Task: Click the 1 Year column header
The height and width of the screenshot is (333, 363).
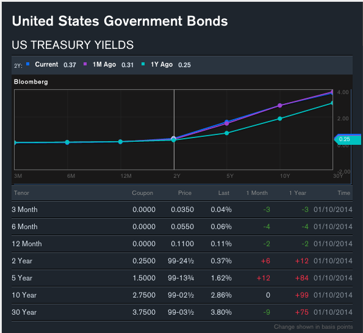Action: click(298, 193)
